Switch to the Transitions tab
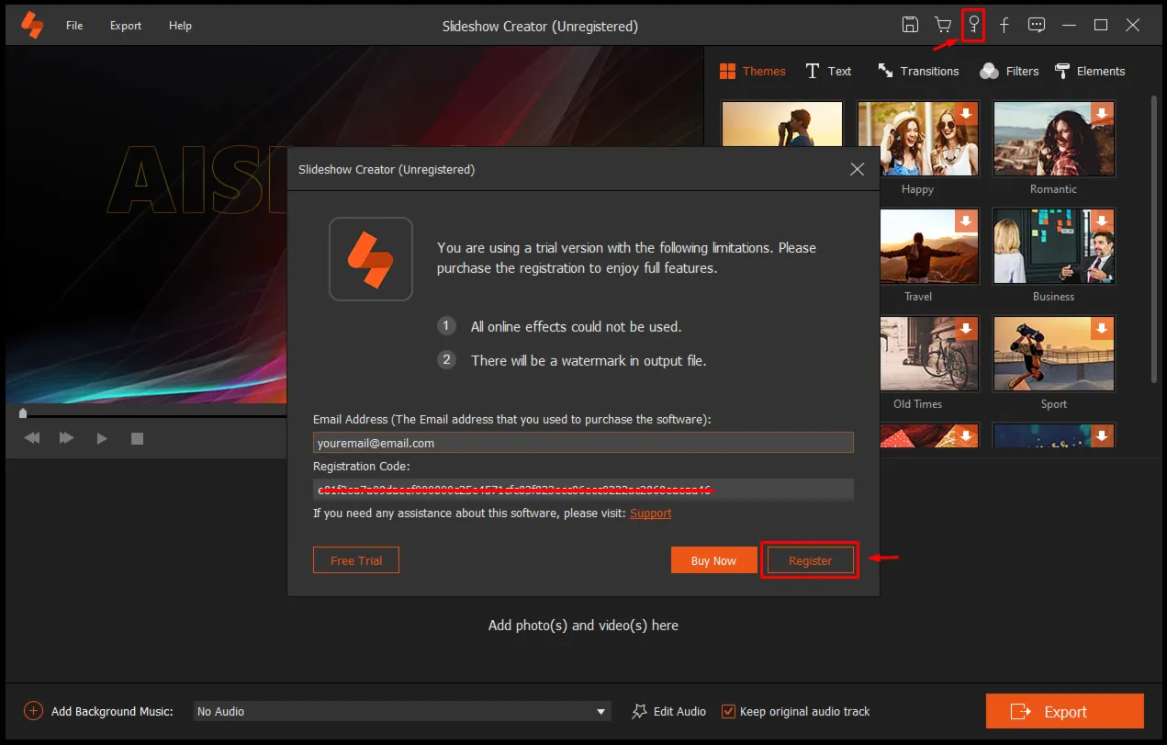 tap(918, 71)
